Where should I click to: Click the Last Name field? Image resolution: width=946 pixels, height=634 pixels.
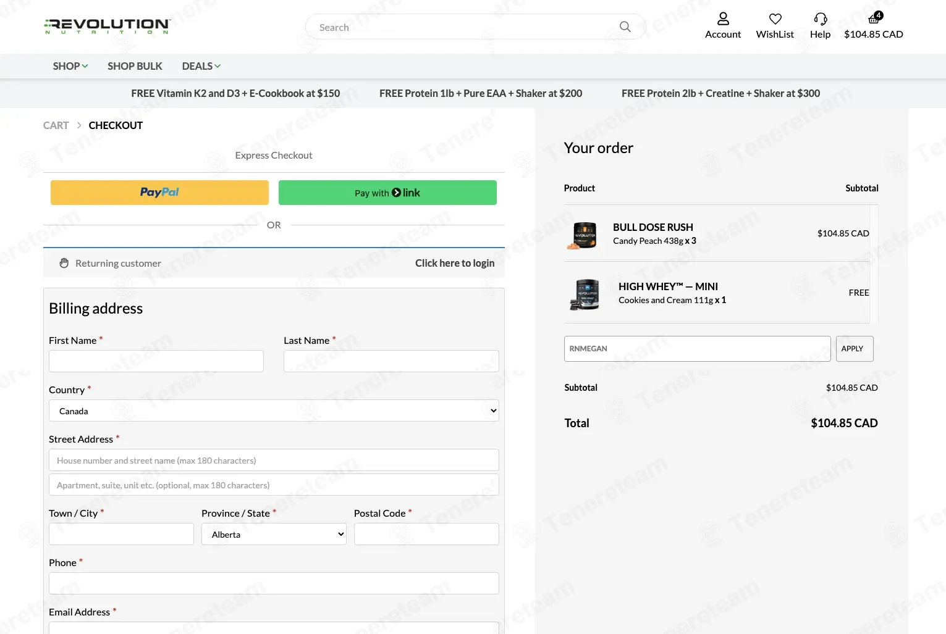[391, 361]
